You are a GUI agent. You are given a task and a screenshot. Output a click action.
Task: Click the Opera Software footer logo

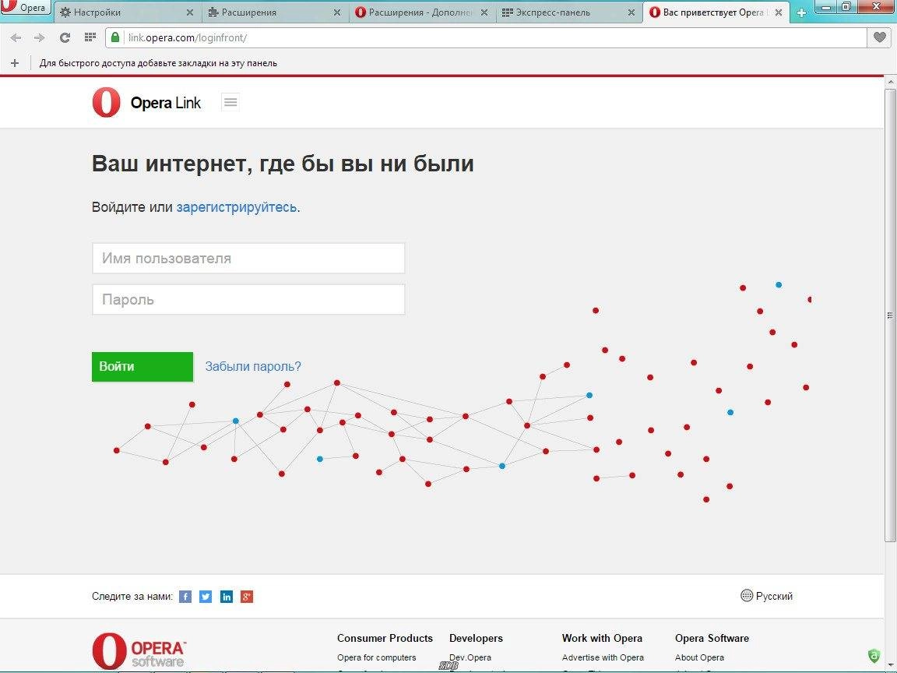(139, 651)
